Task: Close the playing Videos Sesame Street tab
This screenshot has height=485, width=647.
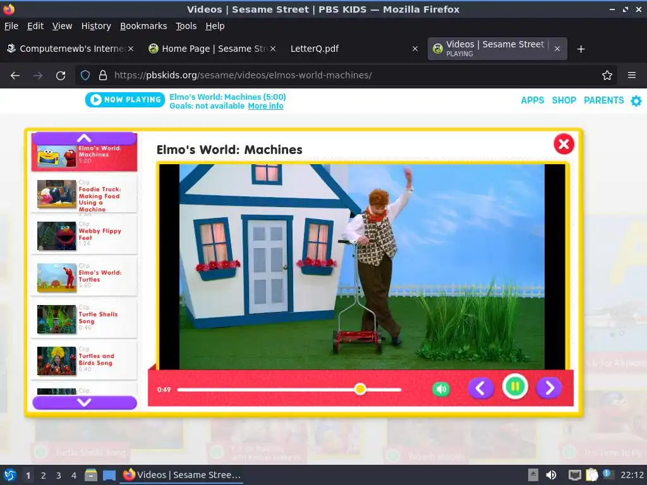Action: [557, 49]
